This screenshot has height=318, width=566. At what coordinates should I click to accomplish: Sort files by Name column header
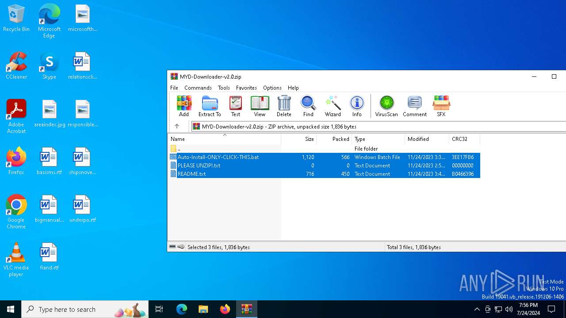[x=224, y=139]
